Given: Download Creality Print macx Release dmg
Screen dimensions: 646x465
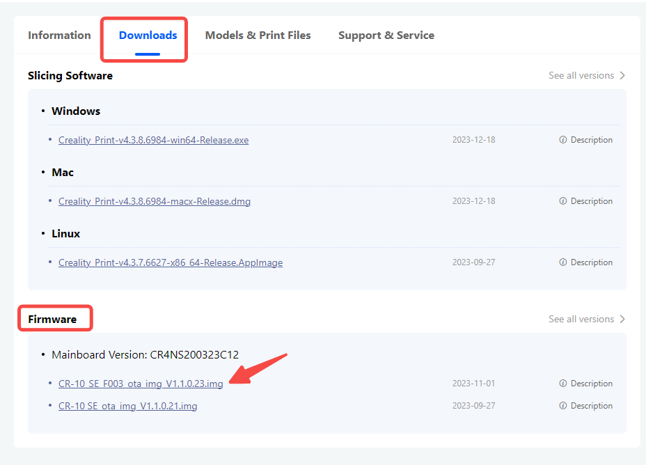Looking at the screenshot, I should pos(155,201).
